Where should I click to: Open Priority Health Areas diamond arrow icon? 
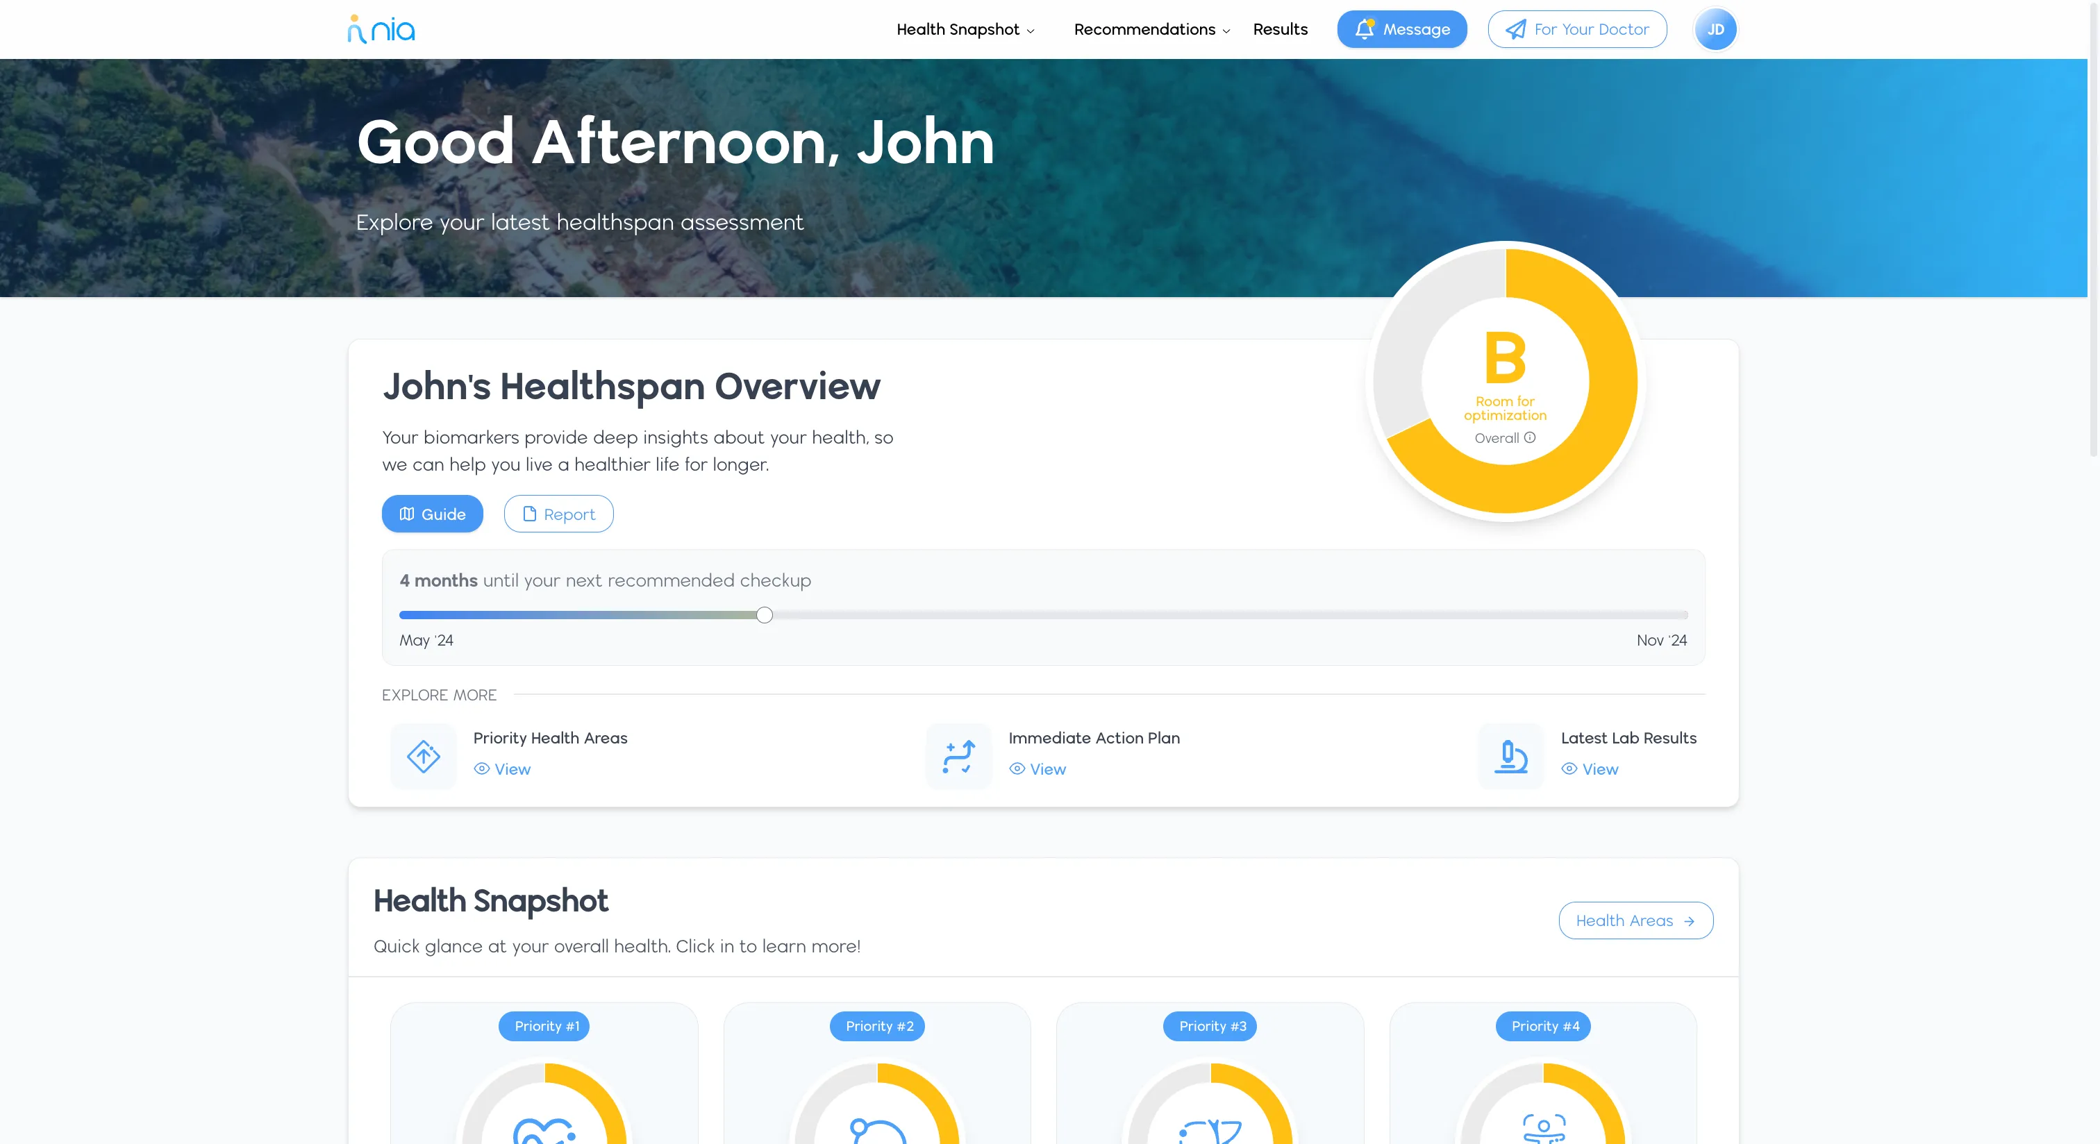423,755
